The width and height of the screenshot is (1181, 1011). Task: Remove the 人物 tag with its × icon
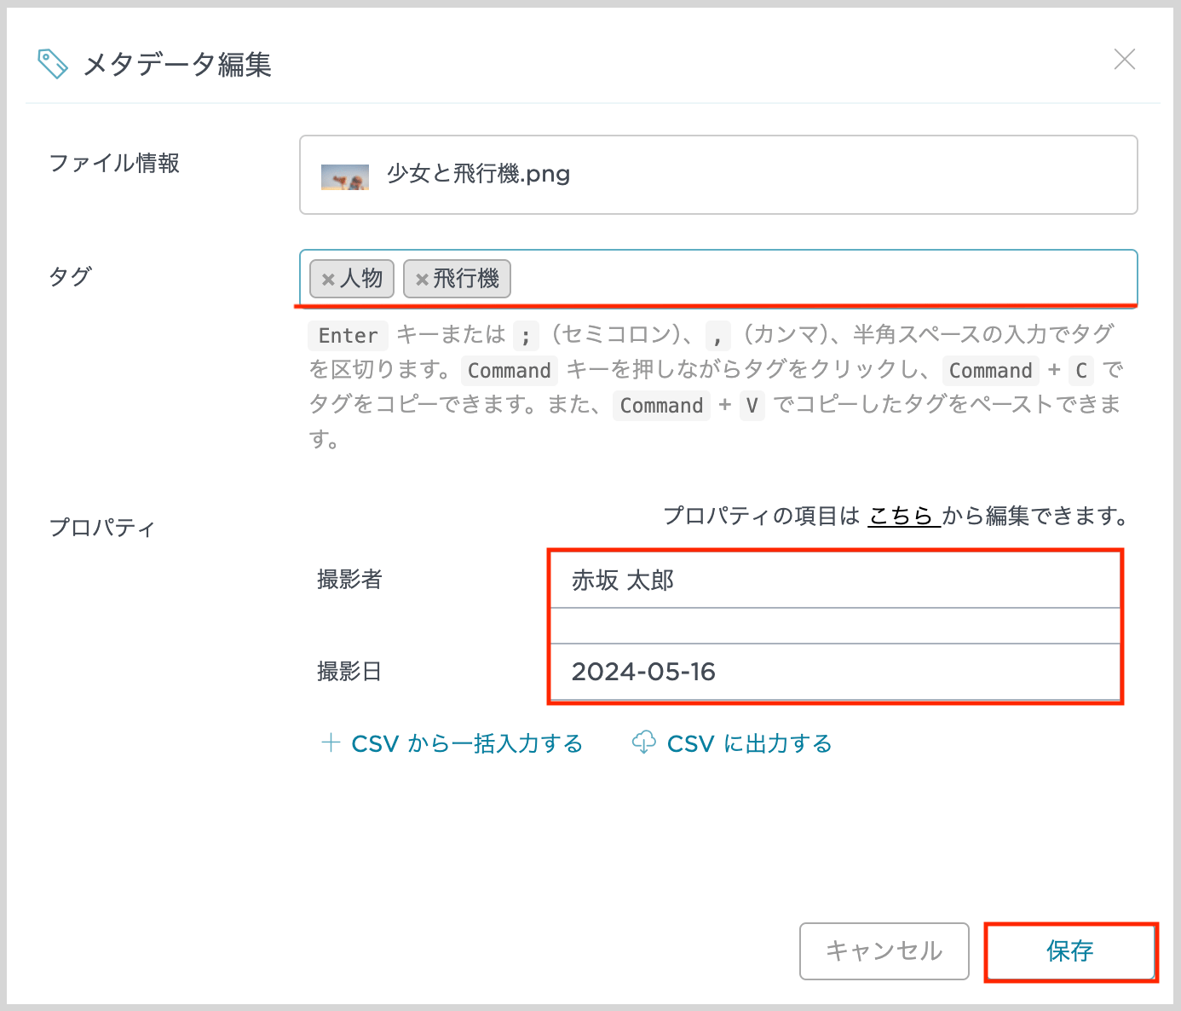click(329, 279)
